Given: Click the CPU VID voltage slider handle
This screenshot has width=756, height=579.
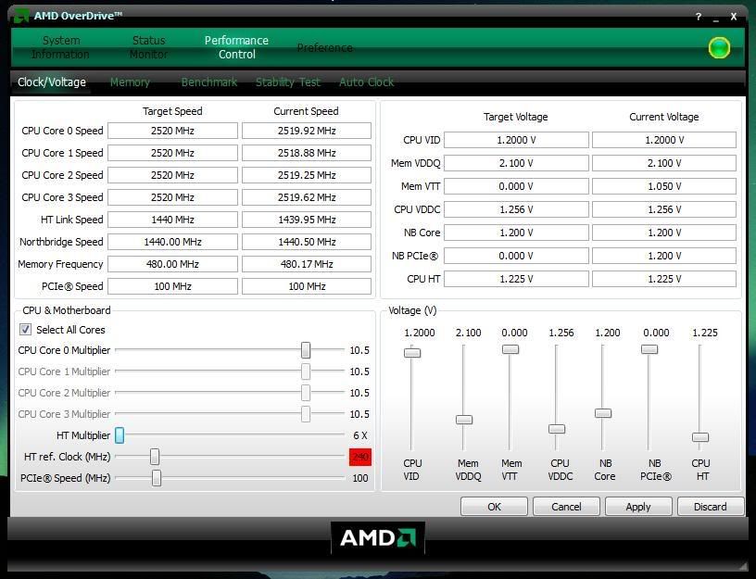Looking at the screenshot, I should (412, 352).
